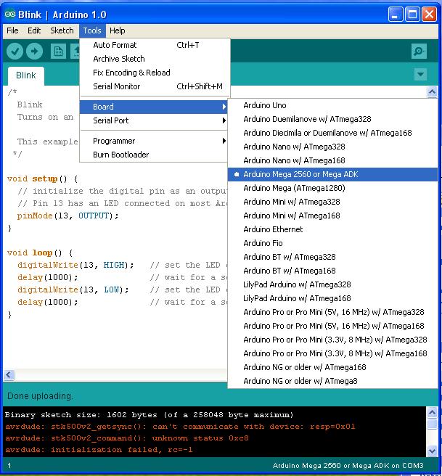Select Arduino Uno board
Screen dimensions: 442x476
click(x=332, y=105)
